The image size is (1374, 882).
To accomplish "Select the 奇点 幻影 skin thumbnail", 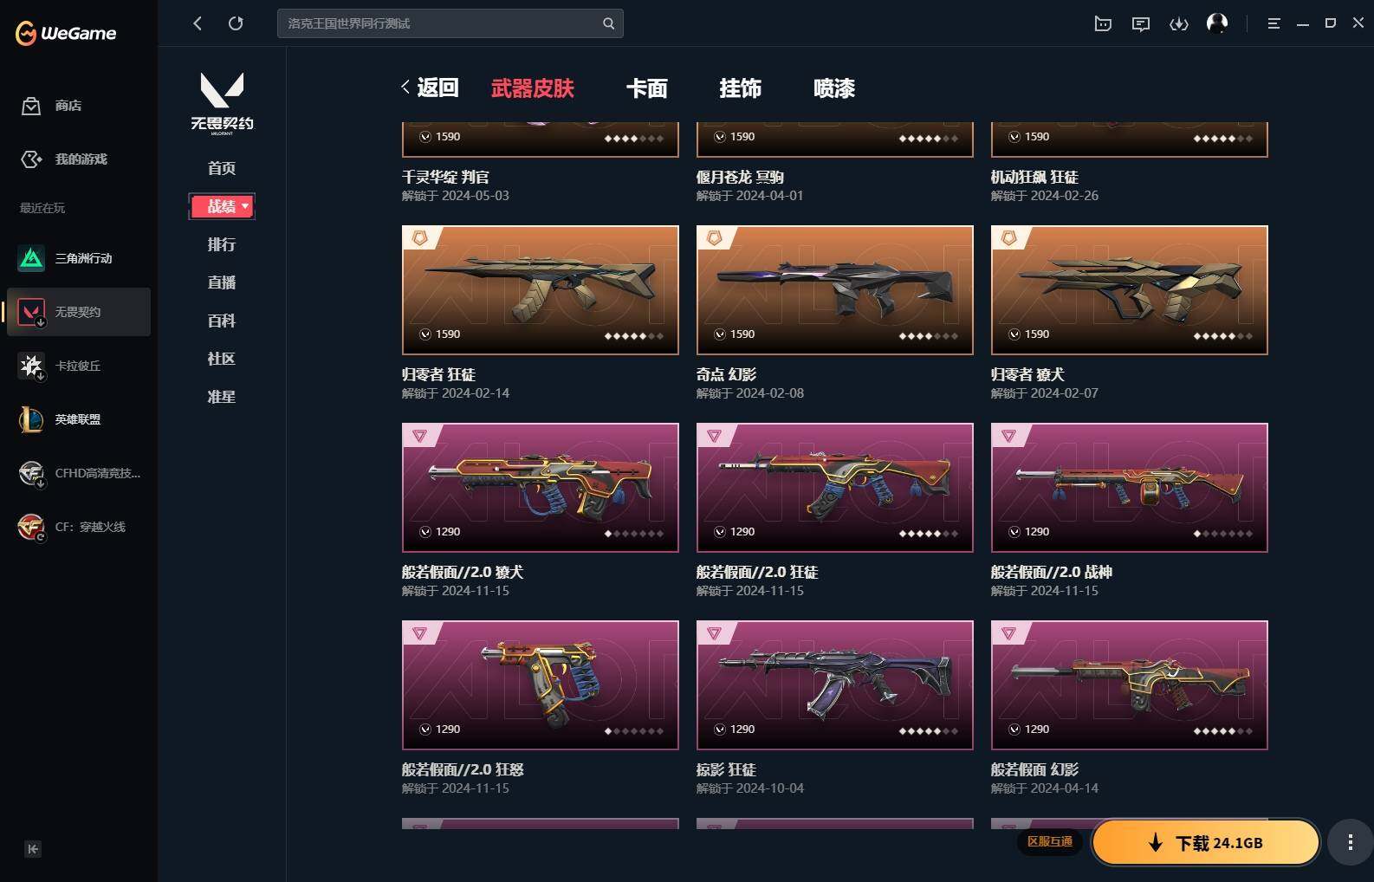I will coord(835,290).
